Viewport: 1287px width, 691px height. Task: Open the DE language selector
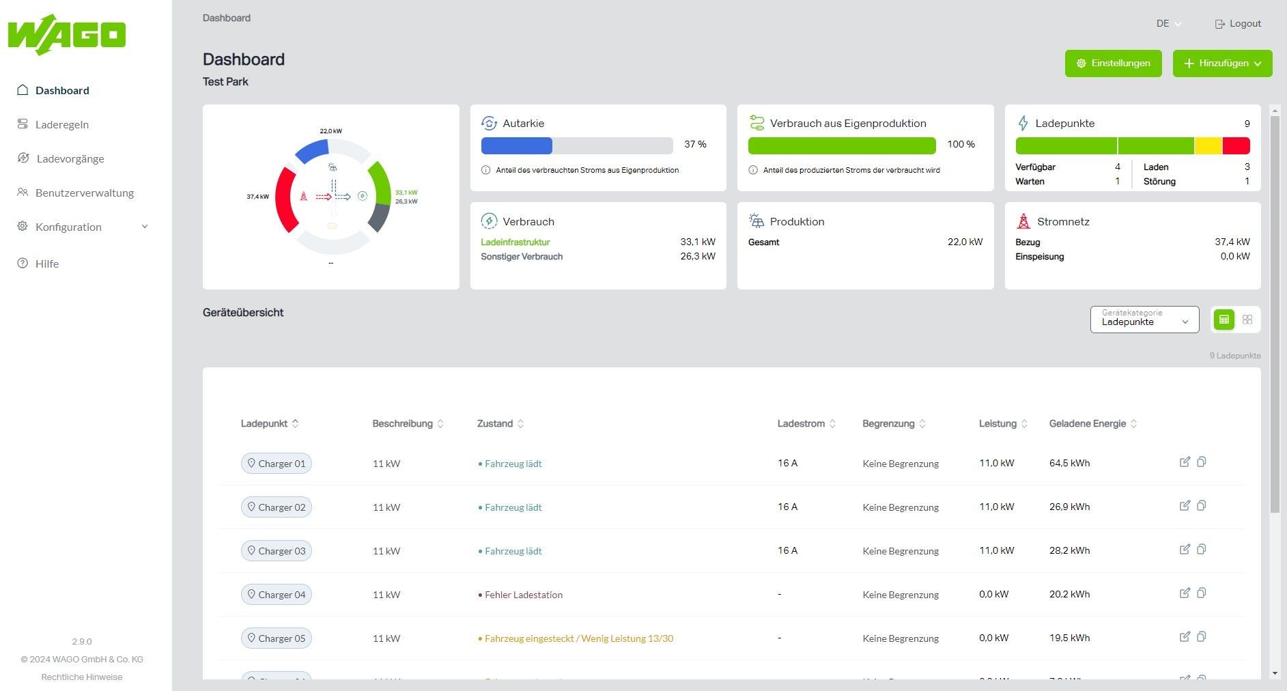[x=1168, y=23]
